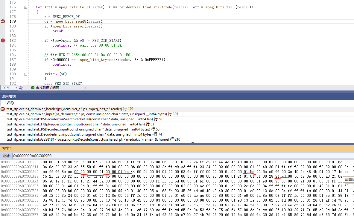354x218 pixels.
Task: Click mpeg_bits_tryread on line 187
Action: coord(98,60)
